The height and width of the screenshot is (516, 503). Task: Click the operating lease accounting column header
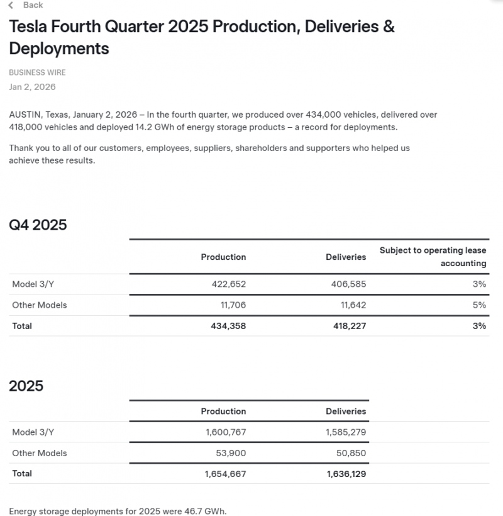[x=433, y=257]
